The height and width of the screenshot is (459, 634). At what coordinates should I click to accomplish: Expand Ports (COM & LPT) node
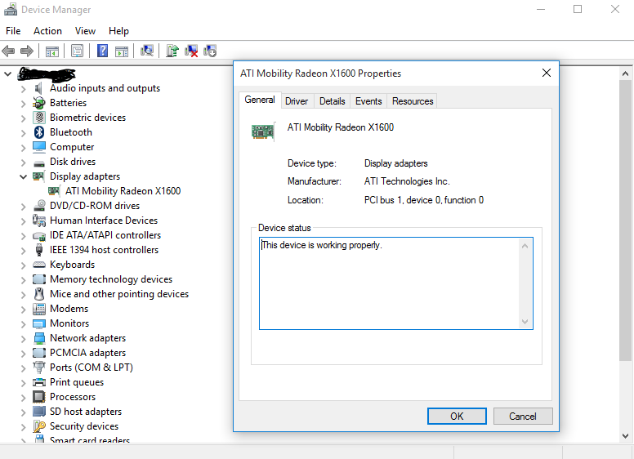pyautogui.click(x=24, y=368)
